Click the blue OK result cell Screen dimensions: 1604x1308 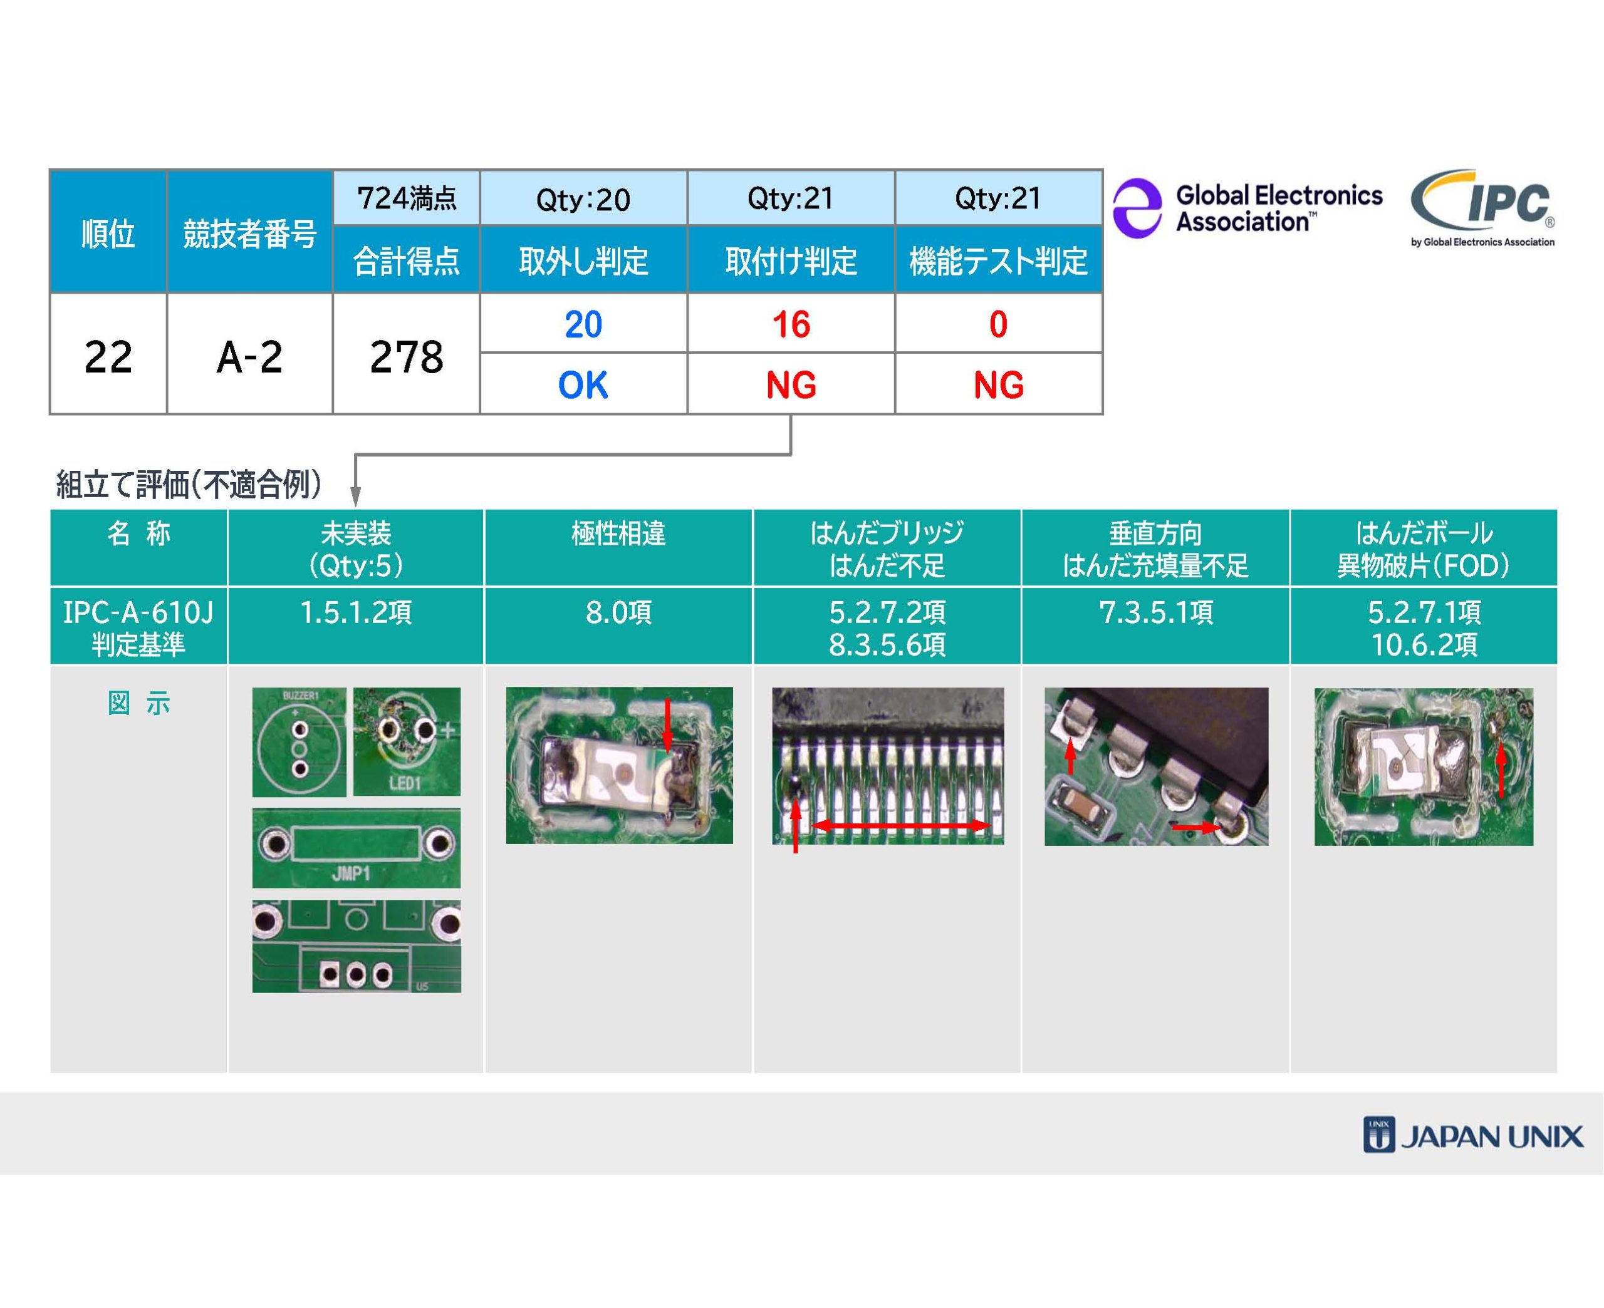click(x=583, y=385)
